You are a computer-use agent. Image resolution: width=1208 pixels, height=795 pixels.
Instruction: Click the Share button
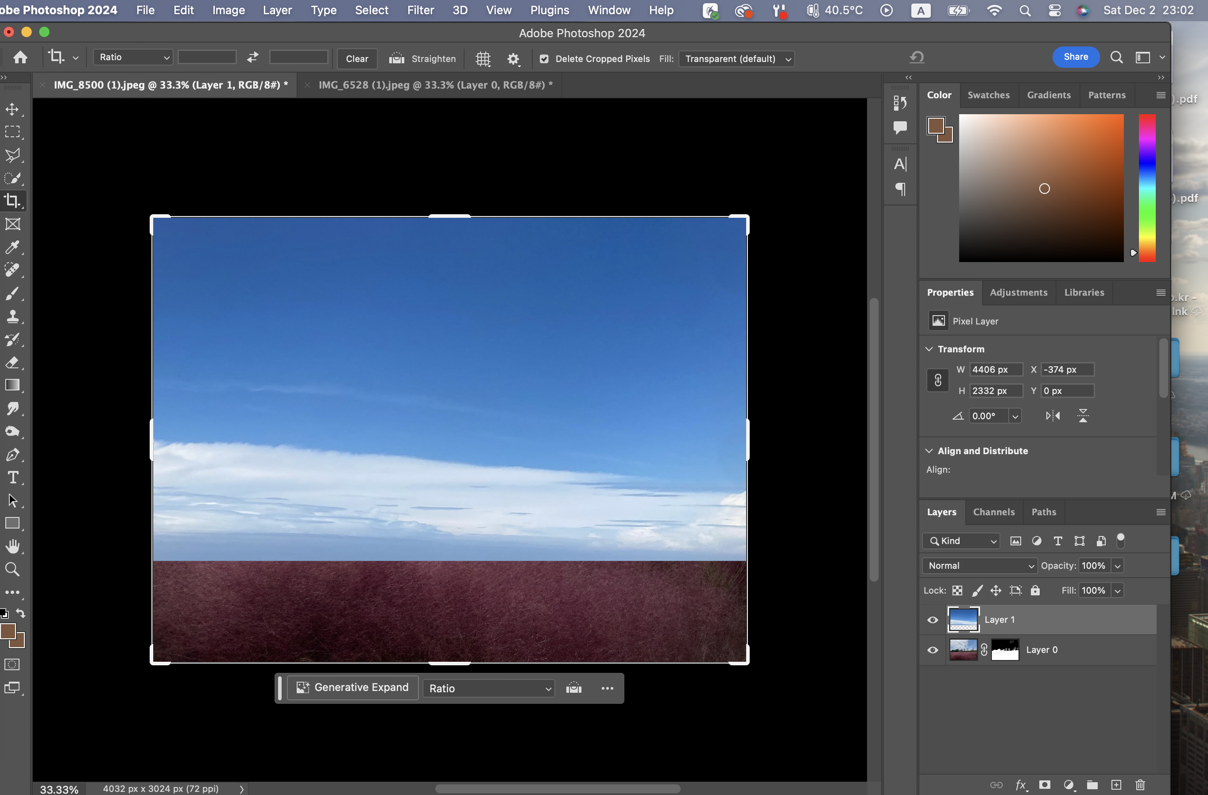pyautogui.click(x=1076, y=57)
